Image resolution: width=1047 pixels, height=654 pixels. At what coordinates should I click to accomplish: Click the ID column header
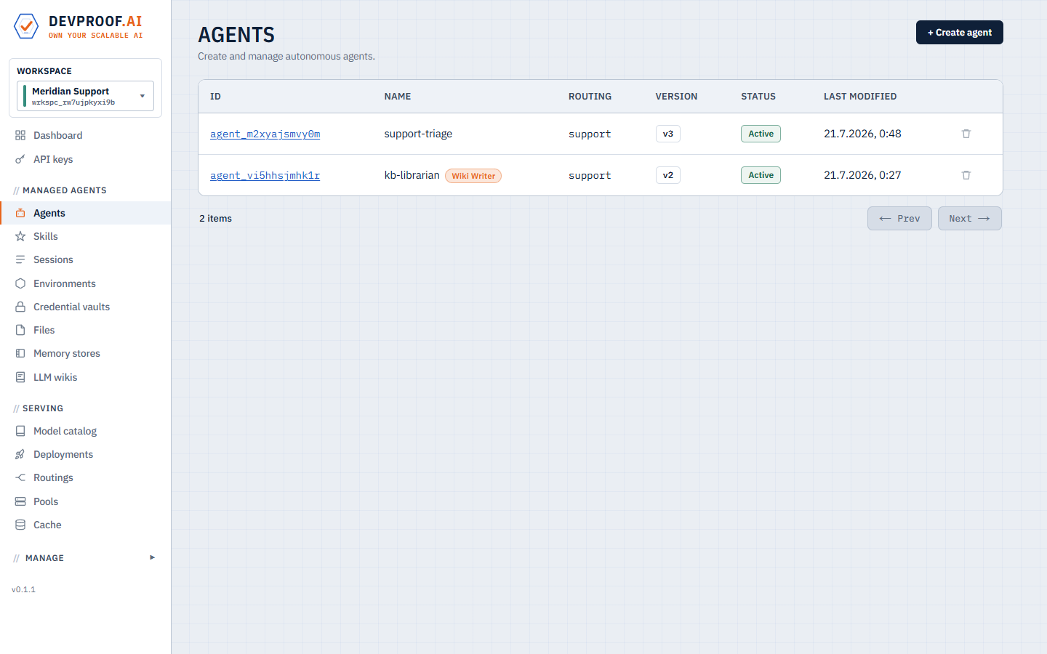[215, 97]
